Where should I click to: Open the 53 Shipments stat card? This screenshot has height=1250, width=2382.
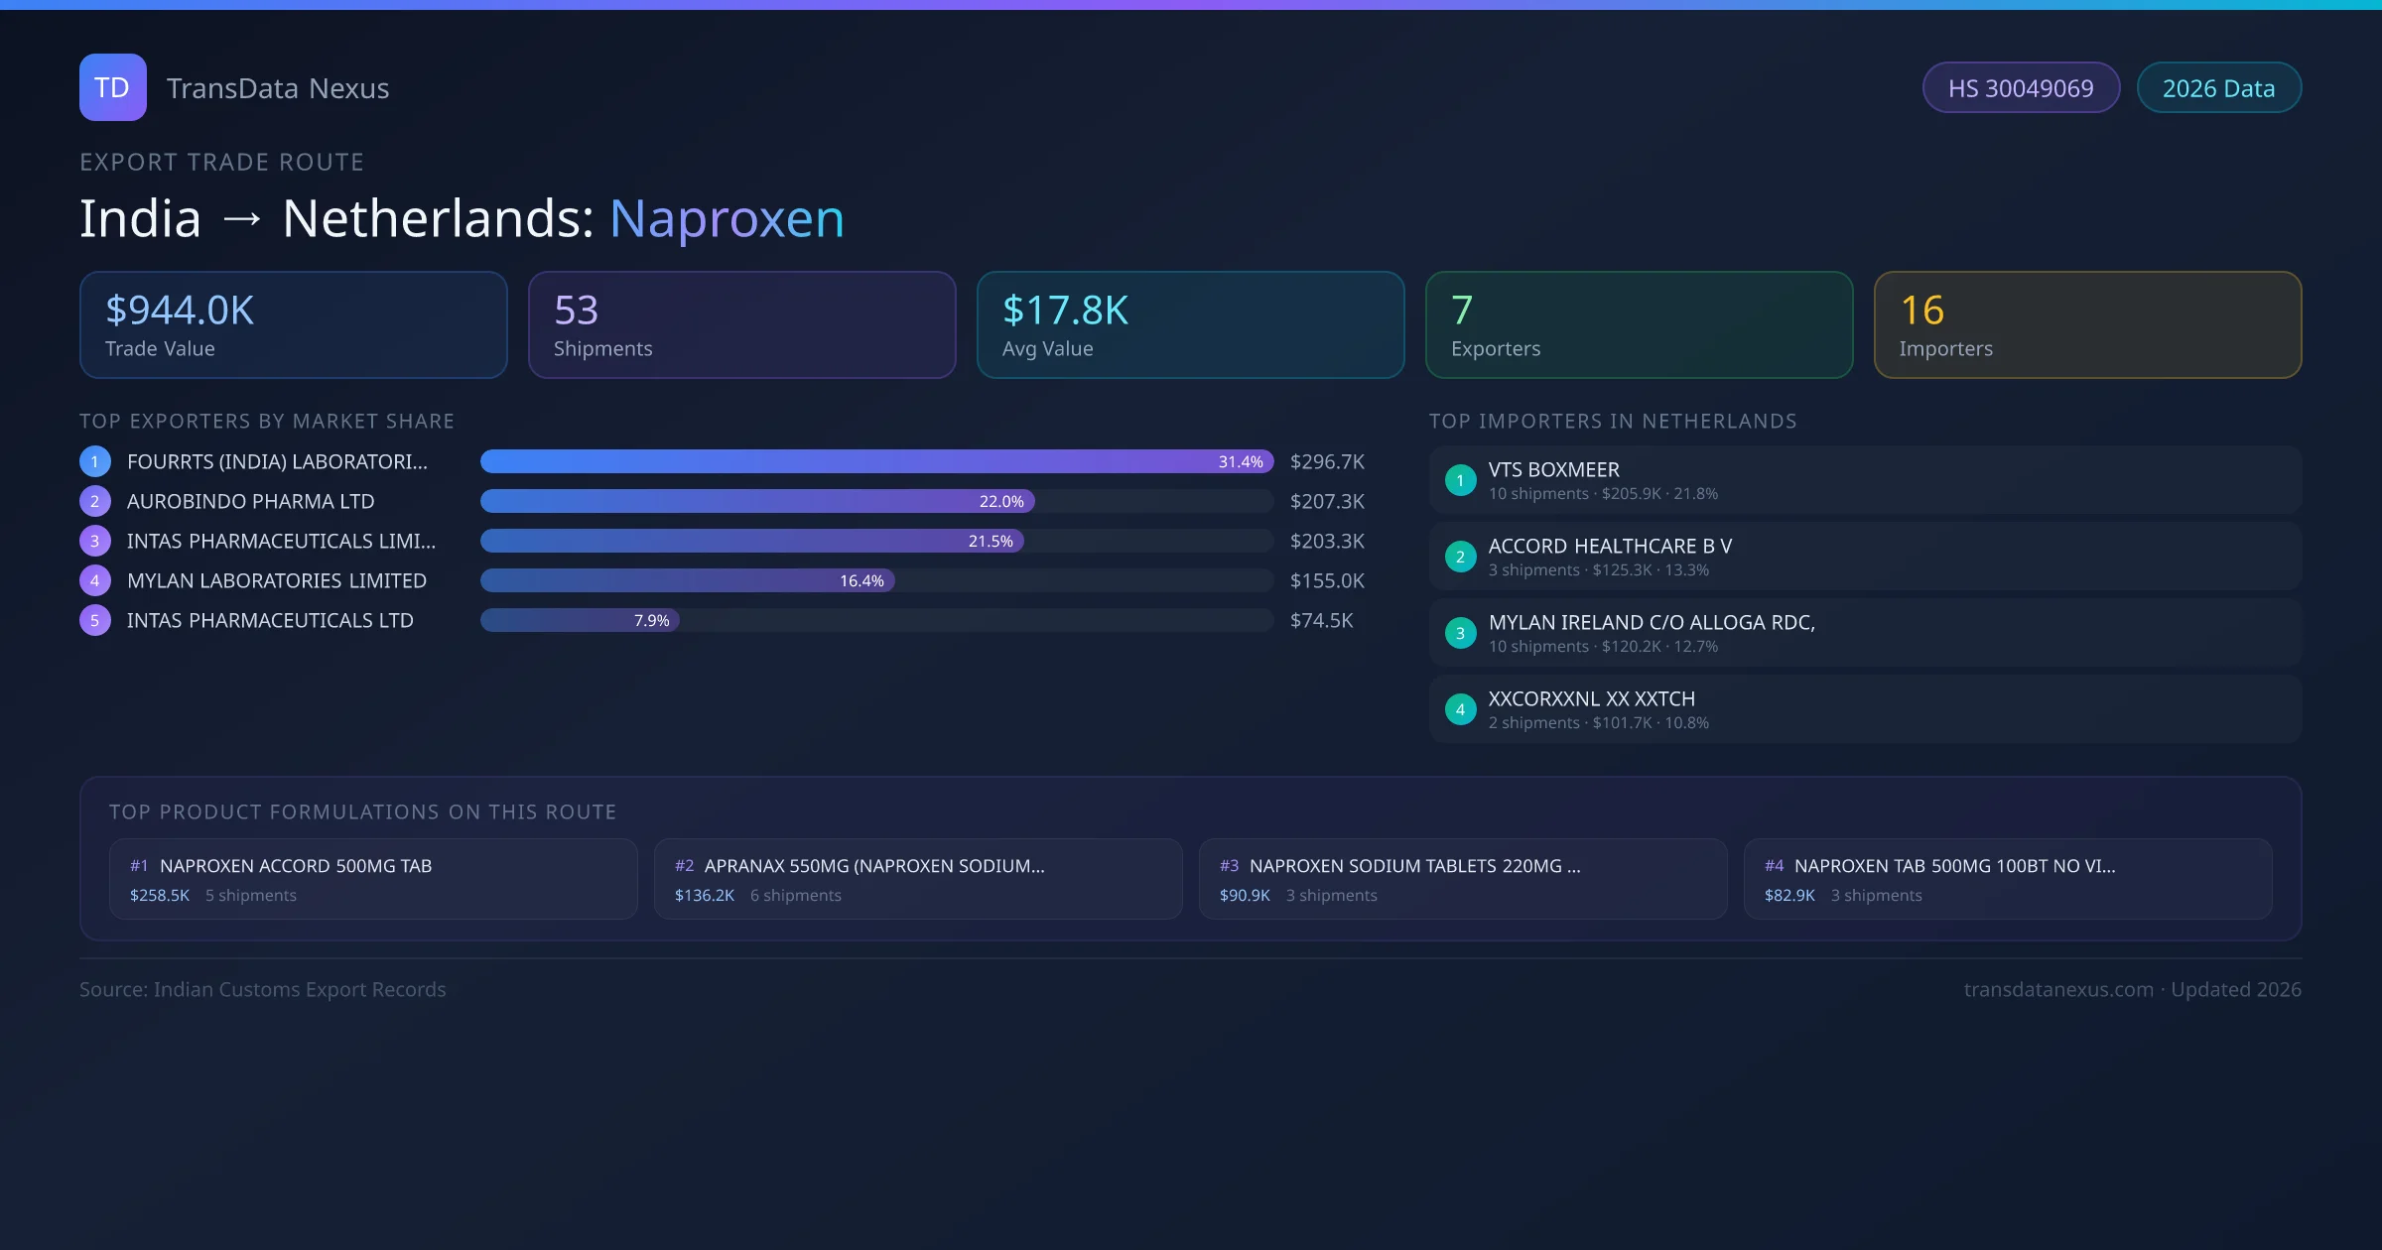(741, 325)
